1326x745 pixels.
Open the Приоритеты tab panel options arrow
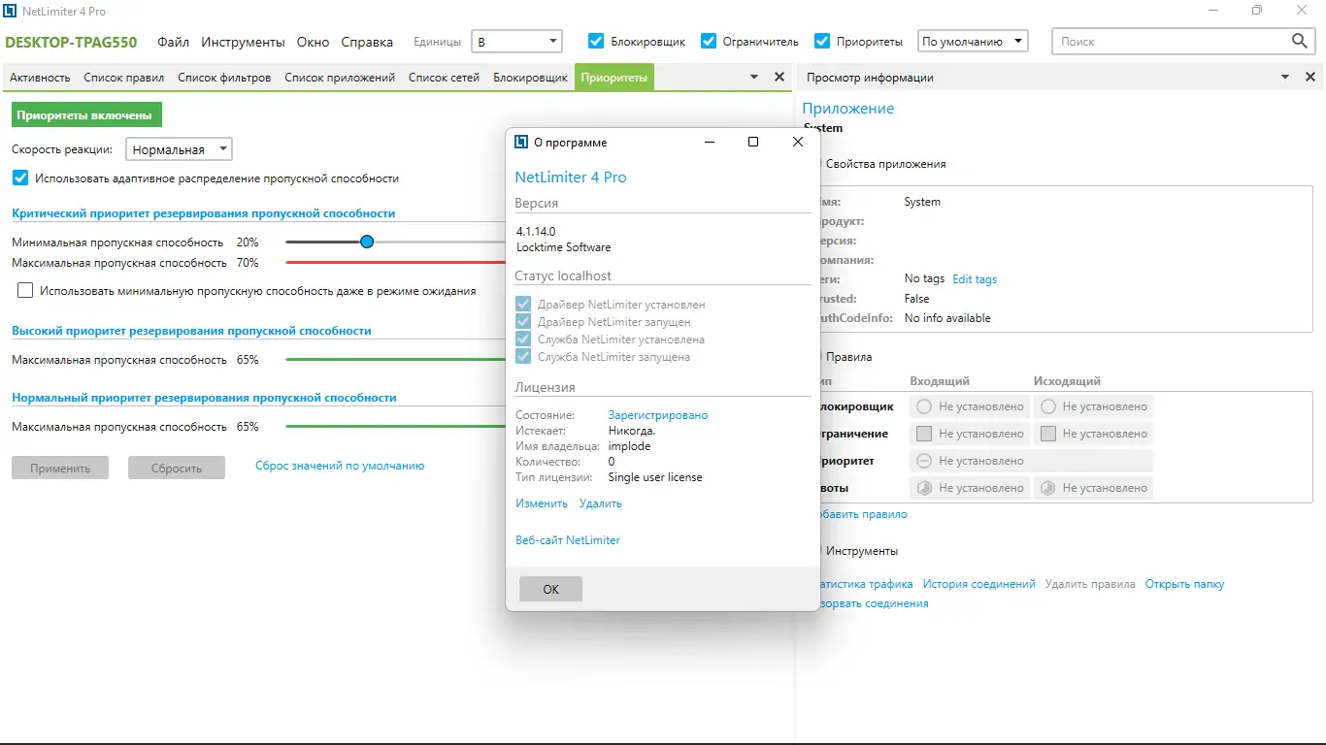pyautogui.click(x=754, y=77)
